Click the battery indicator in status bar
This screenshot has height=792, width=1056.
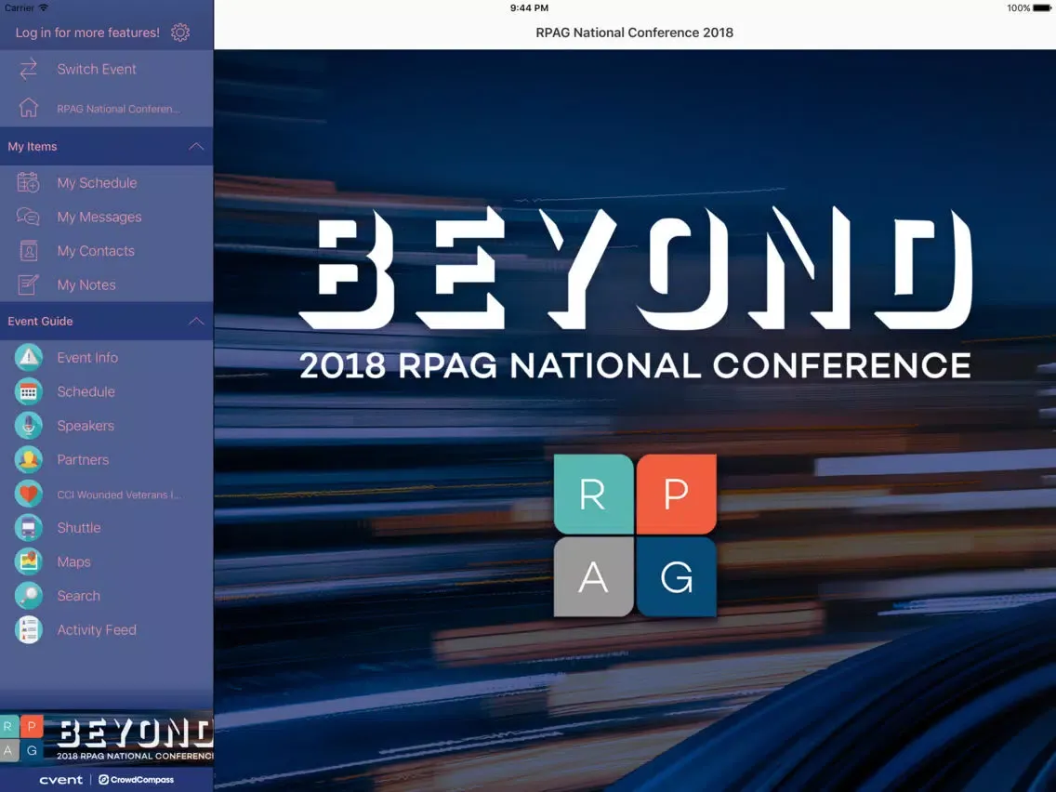[1041, 8]
